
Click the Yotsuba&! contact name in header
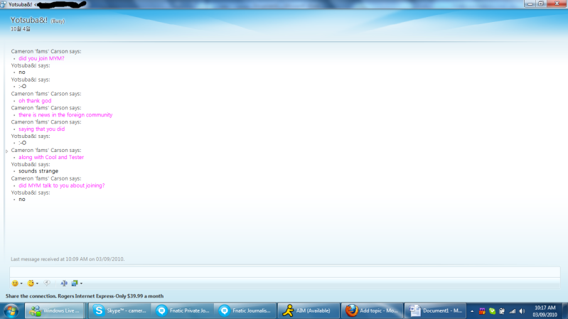click(29, 21)
